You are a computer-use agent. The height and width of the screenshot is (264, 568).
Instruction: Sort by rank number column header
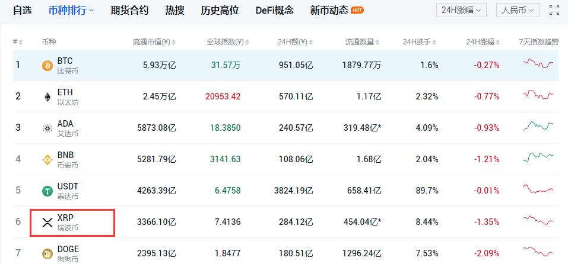18,41
